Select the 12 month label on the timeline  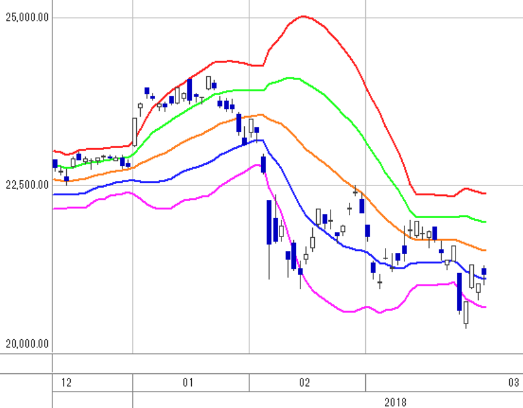66,382
